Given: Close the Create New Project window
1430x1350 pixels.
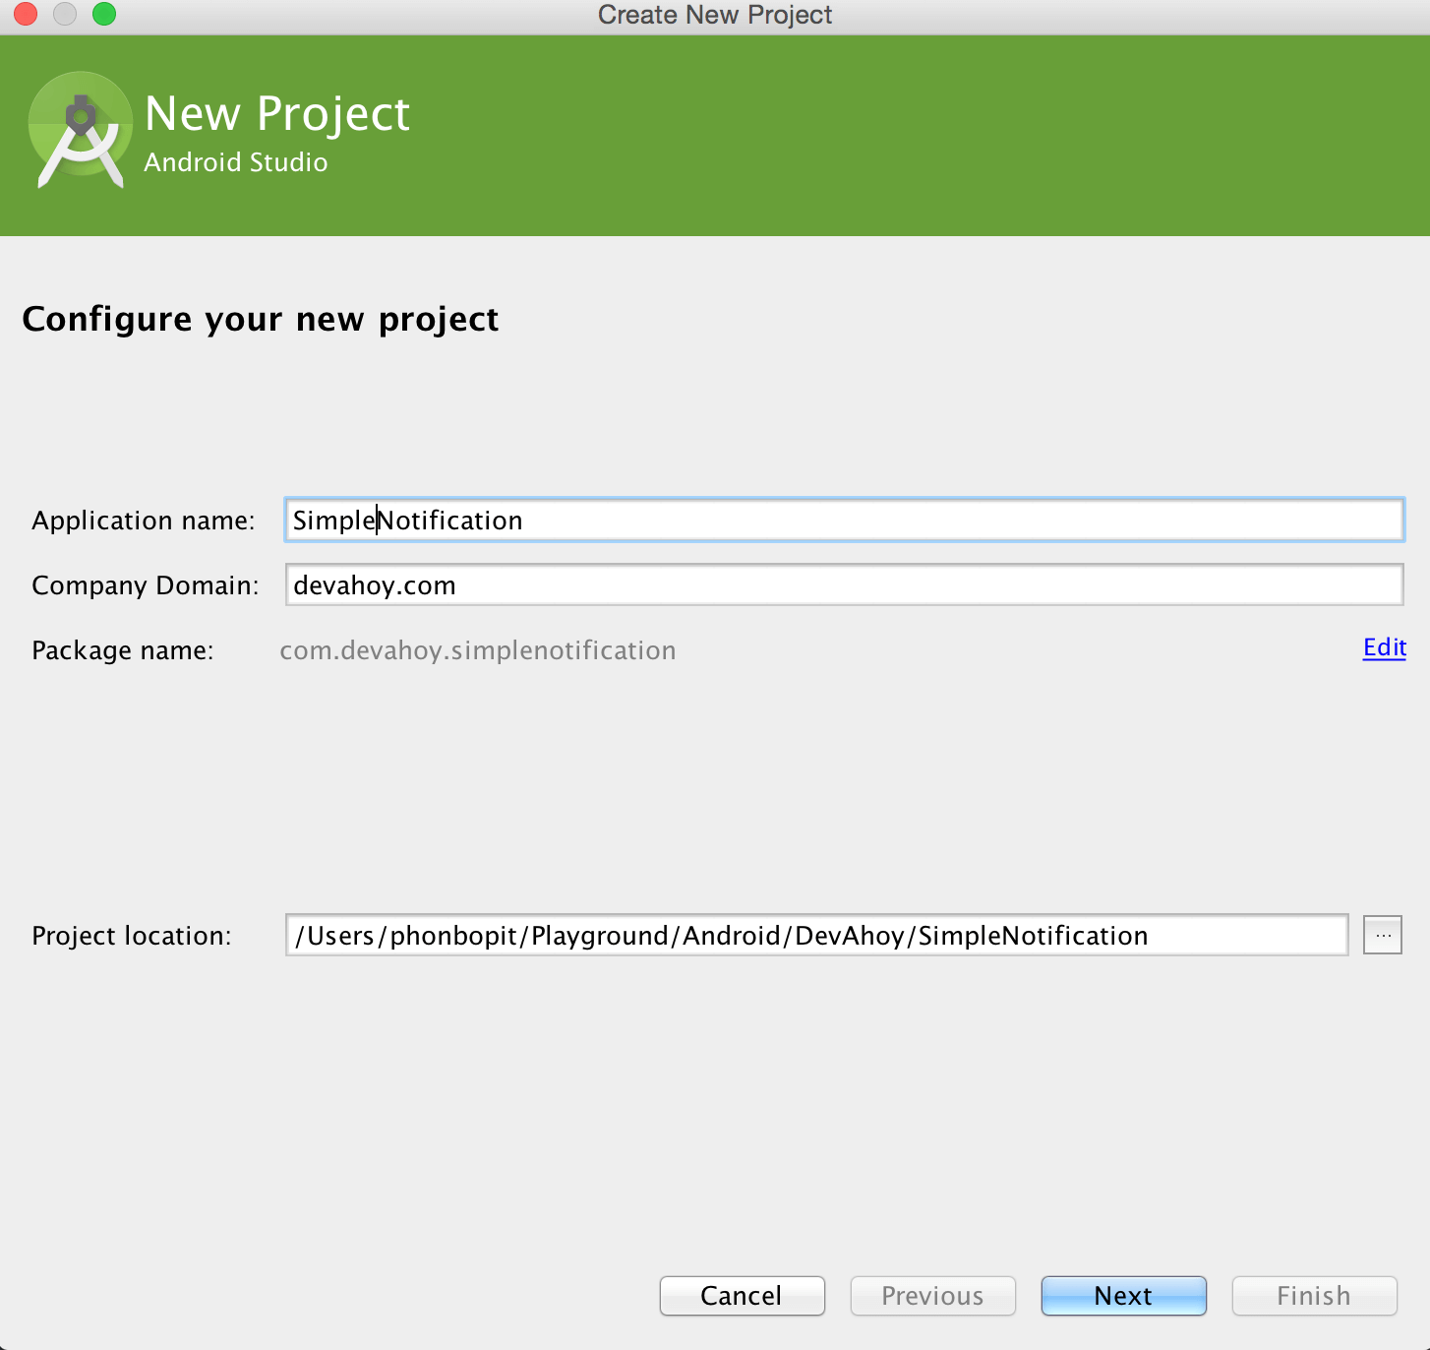Looking at the screenshot, I should tap(26, 14).
